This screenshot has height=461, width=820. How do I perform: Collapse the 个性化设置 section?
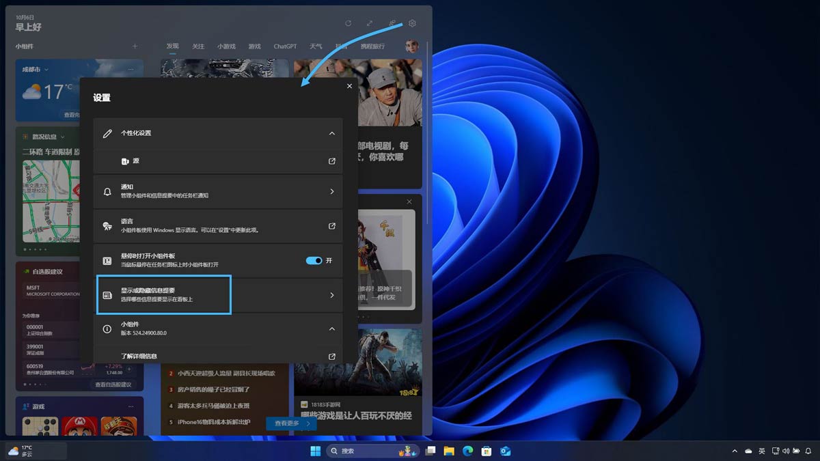coord(331,133)
